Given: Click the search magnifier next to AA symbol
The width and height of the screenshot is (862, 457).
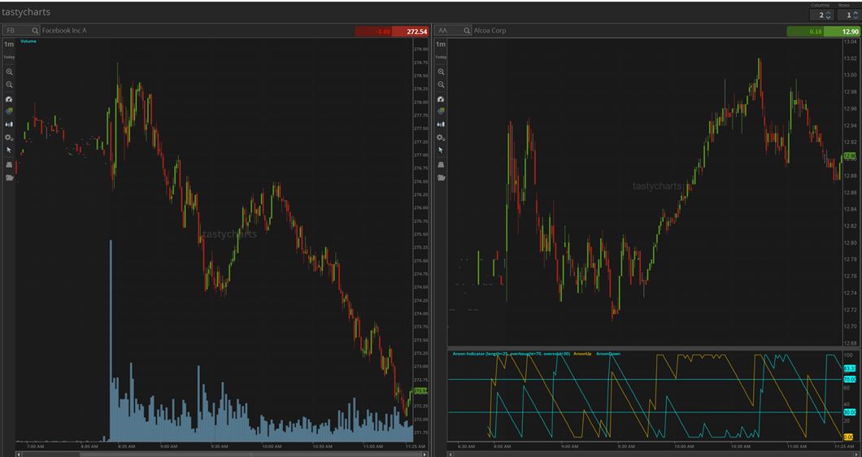Looking at the screenshot, I should click(x=466, y=31).
